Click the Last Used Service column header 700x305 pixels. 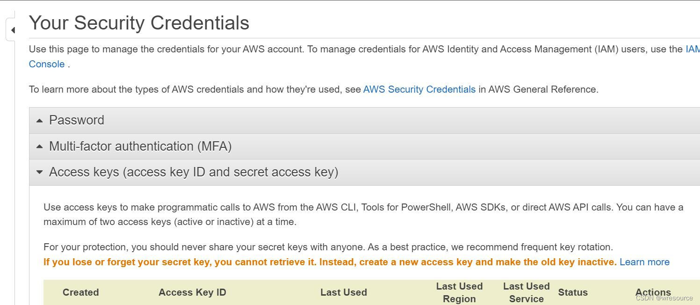point(526,292)
